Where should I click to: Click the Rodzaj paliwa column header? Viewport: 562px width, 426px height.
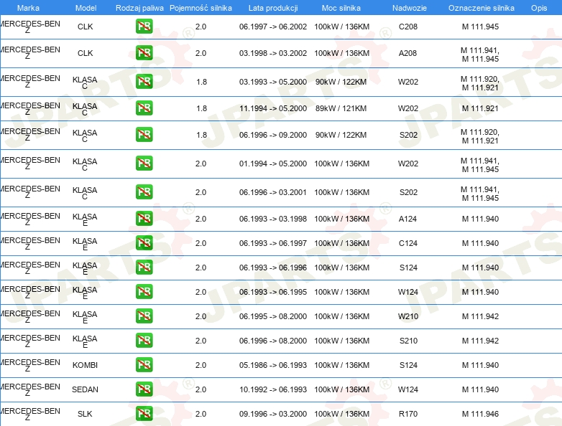[x=139, y=8]
